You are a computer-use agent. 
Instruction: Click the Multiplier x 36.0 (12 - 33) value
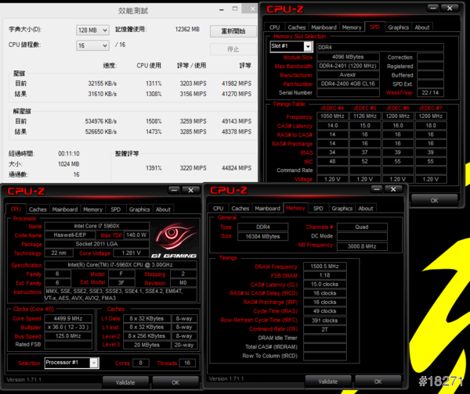point(68,328)
